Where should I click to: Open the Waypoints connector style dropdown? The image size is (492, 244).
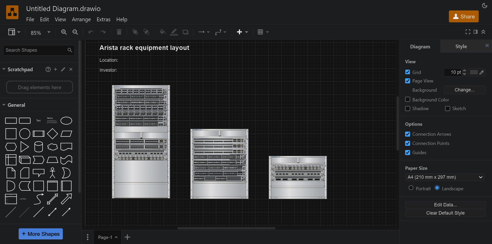click(x=221, y=32)
